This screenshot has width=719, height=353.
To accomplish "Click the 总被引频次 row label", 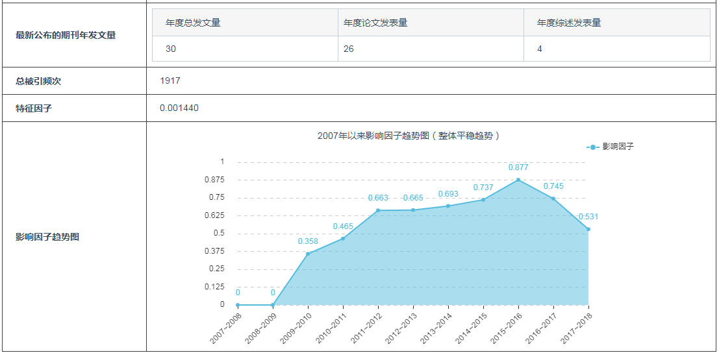I will (x=38, y=81).
